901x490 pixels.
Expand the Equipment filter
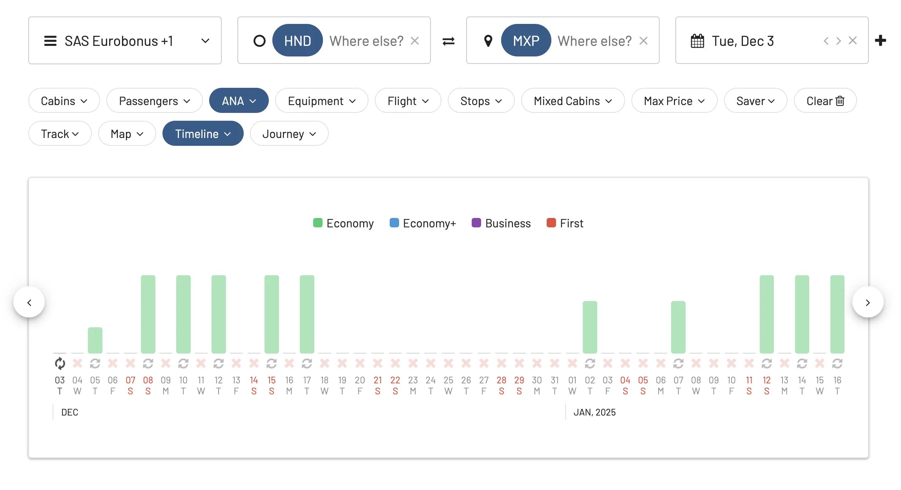(x=322, y=101)
